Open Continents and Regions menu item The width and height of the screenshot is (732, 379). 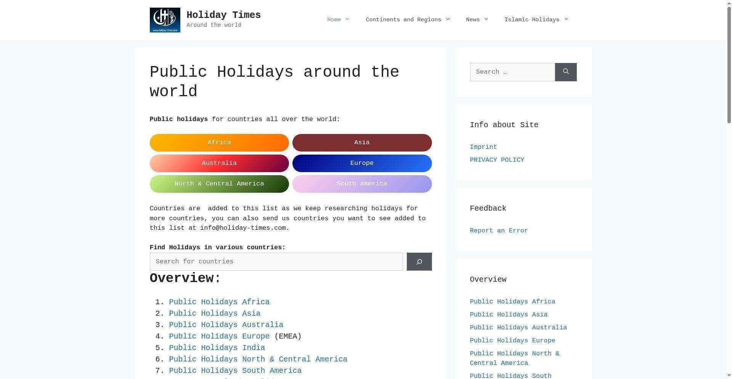tap(403, 20)
